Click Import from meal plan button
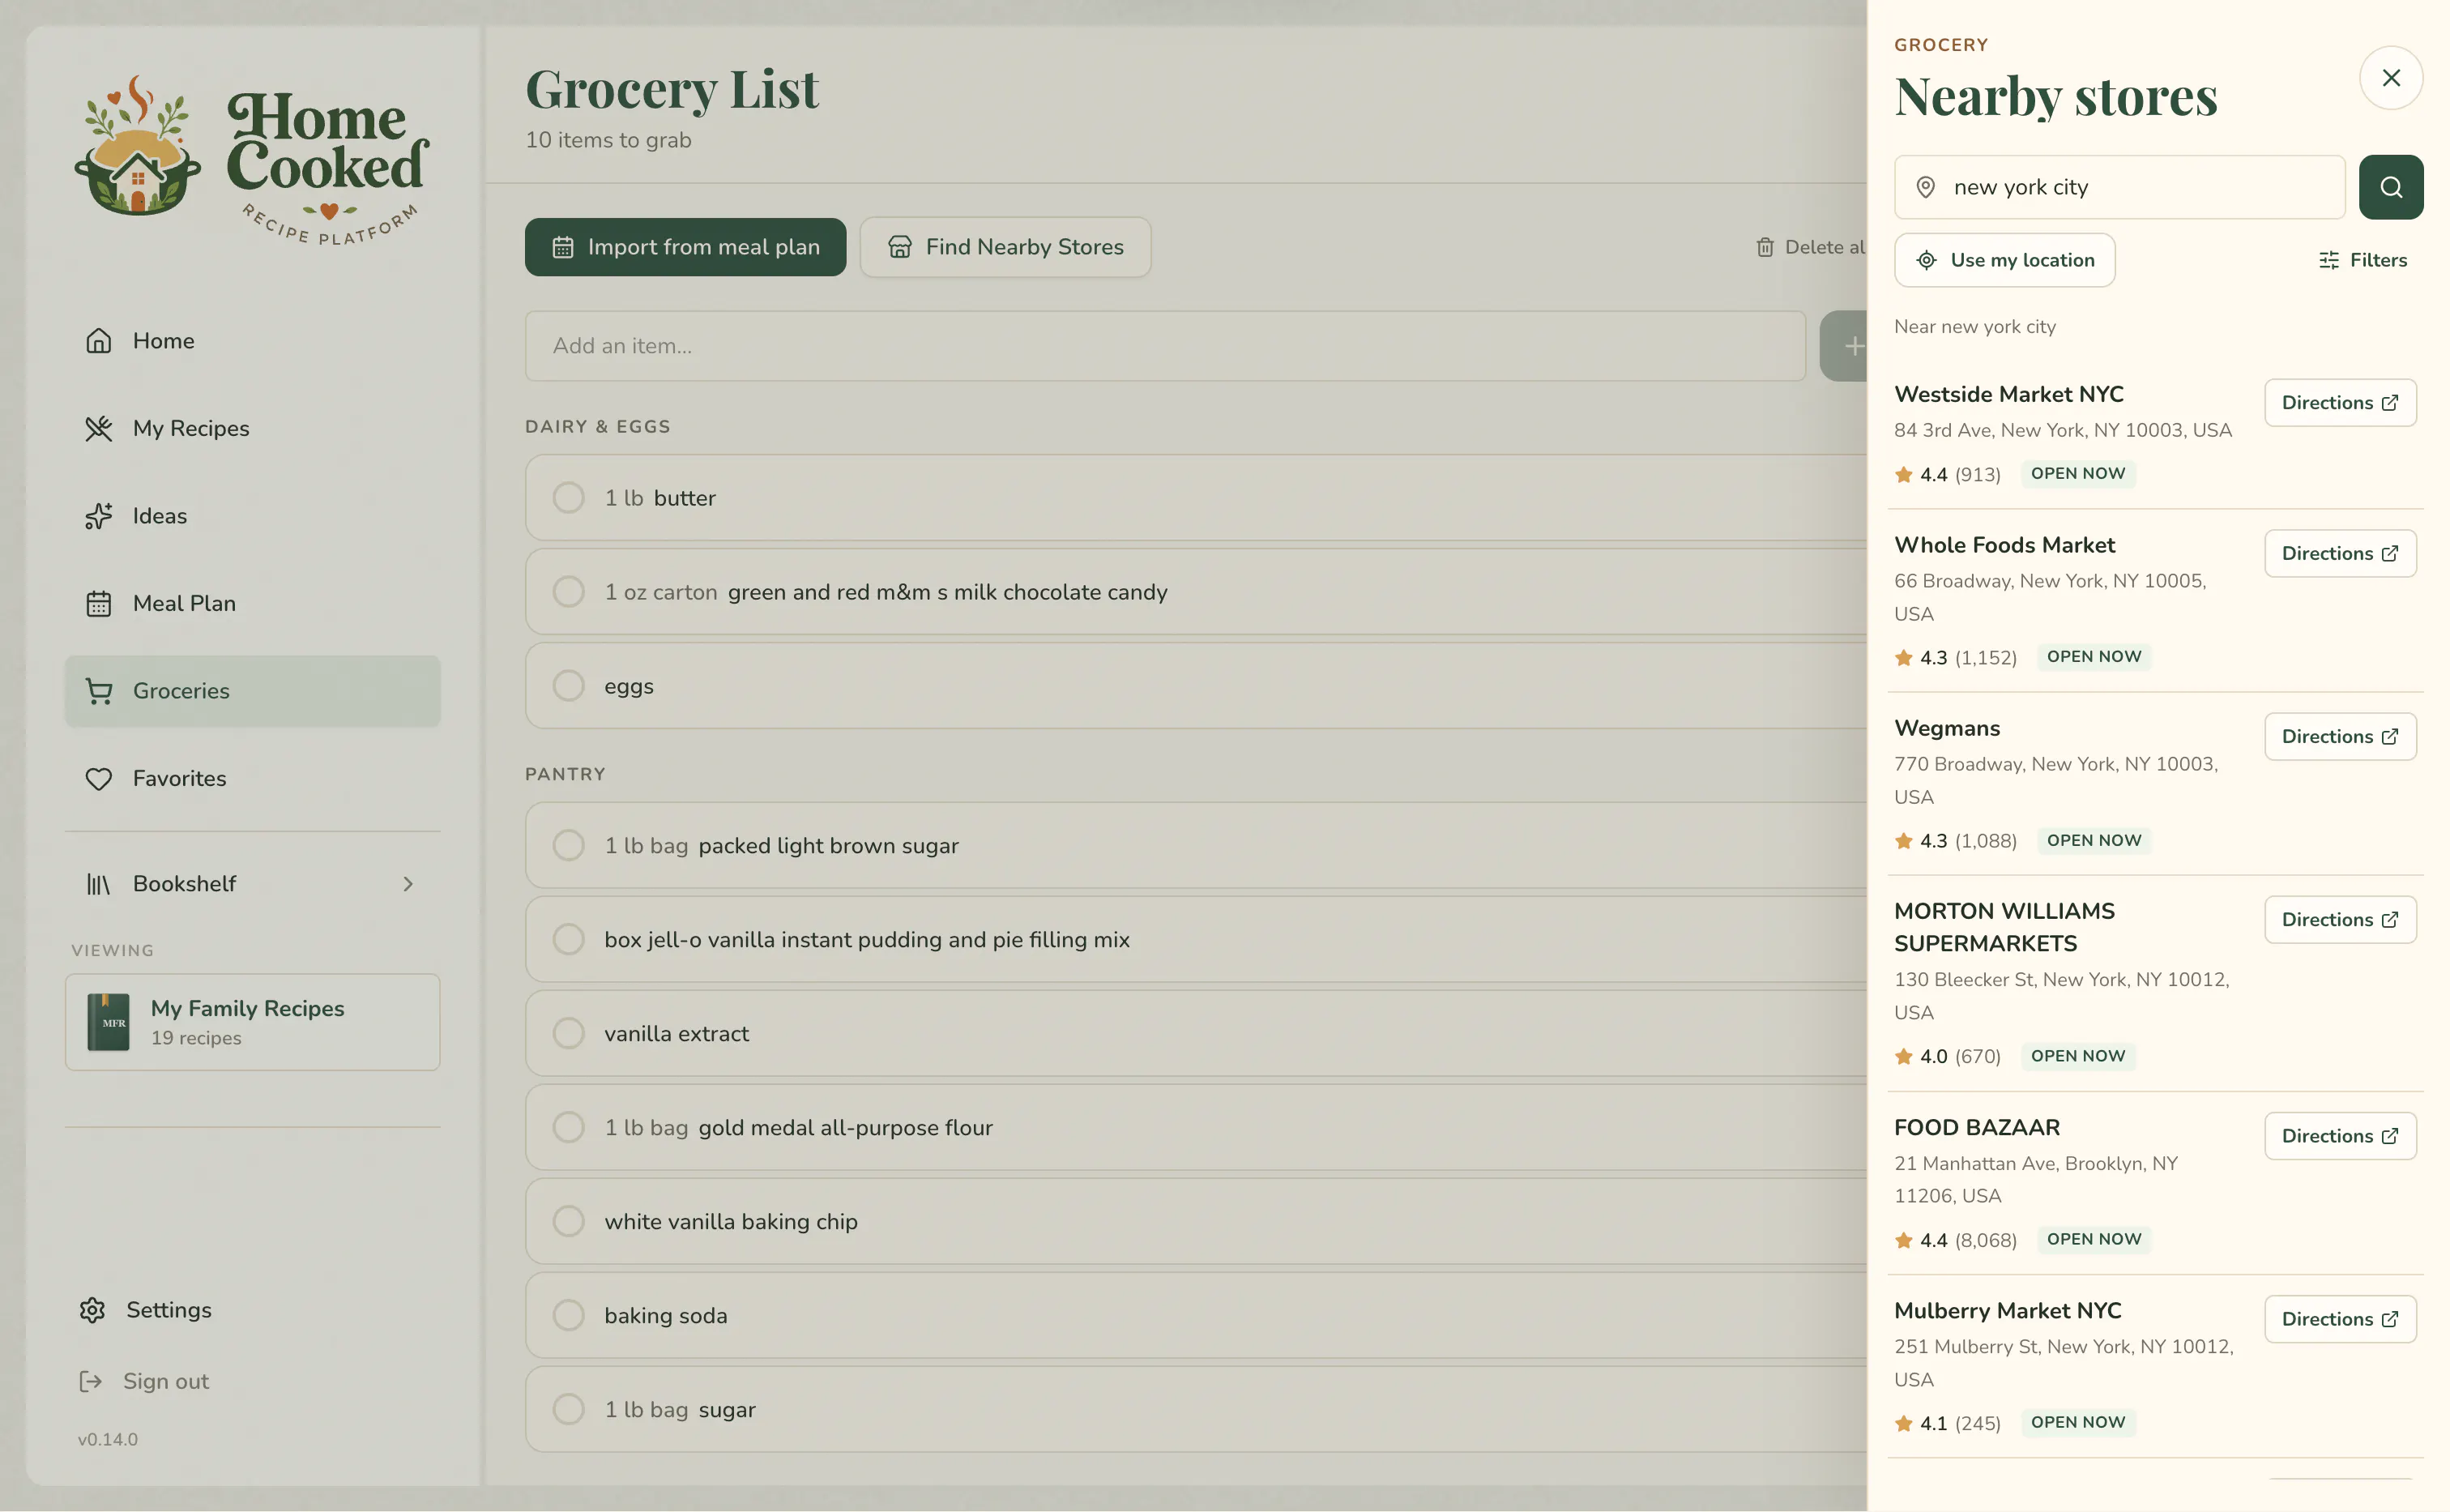 (685, 247)
